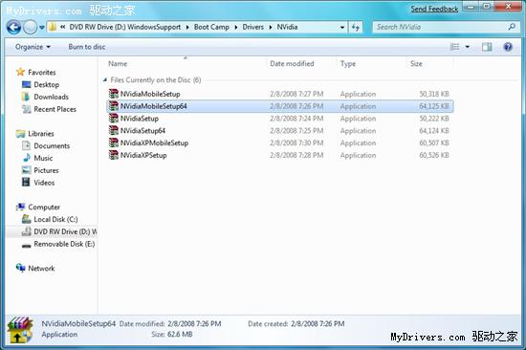Viewport: 526px width, 350px height.
Task: Go back with the Back arrow button
Action: coord(13,27)
